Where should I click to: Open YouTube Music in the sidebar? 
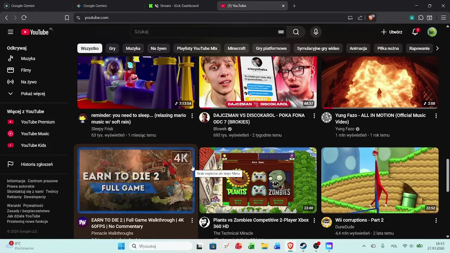(35, 134)
